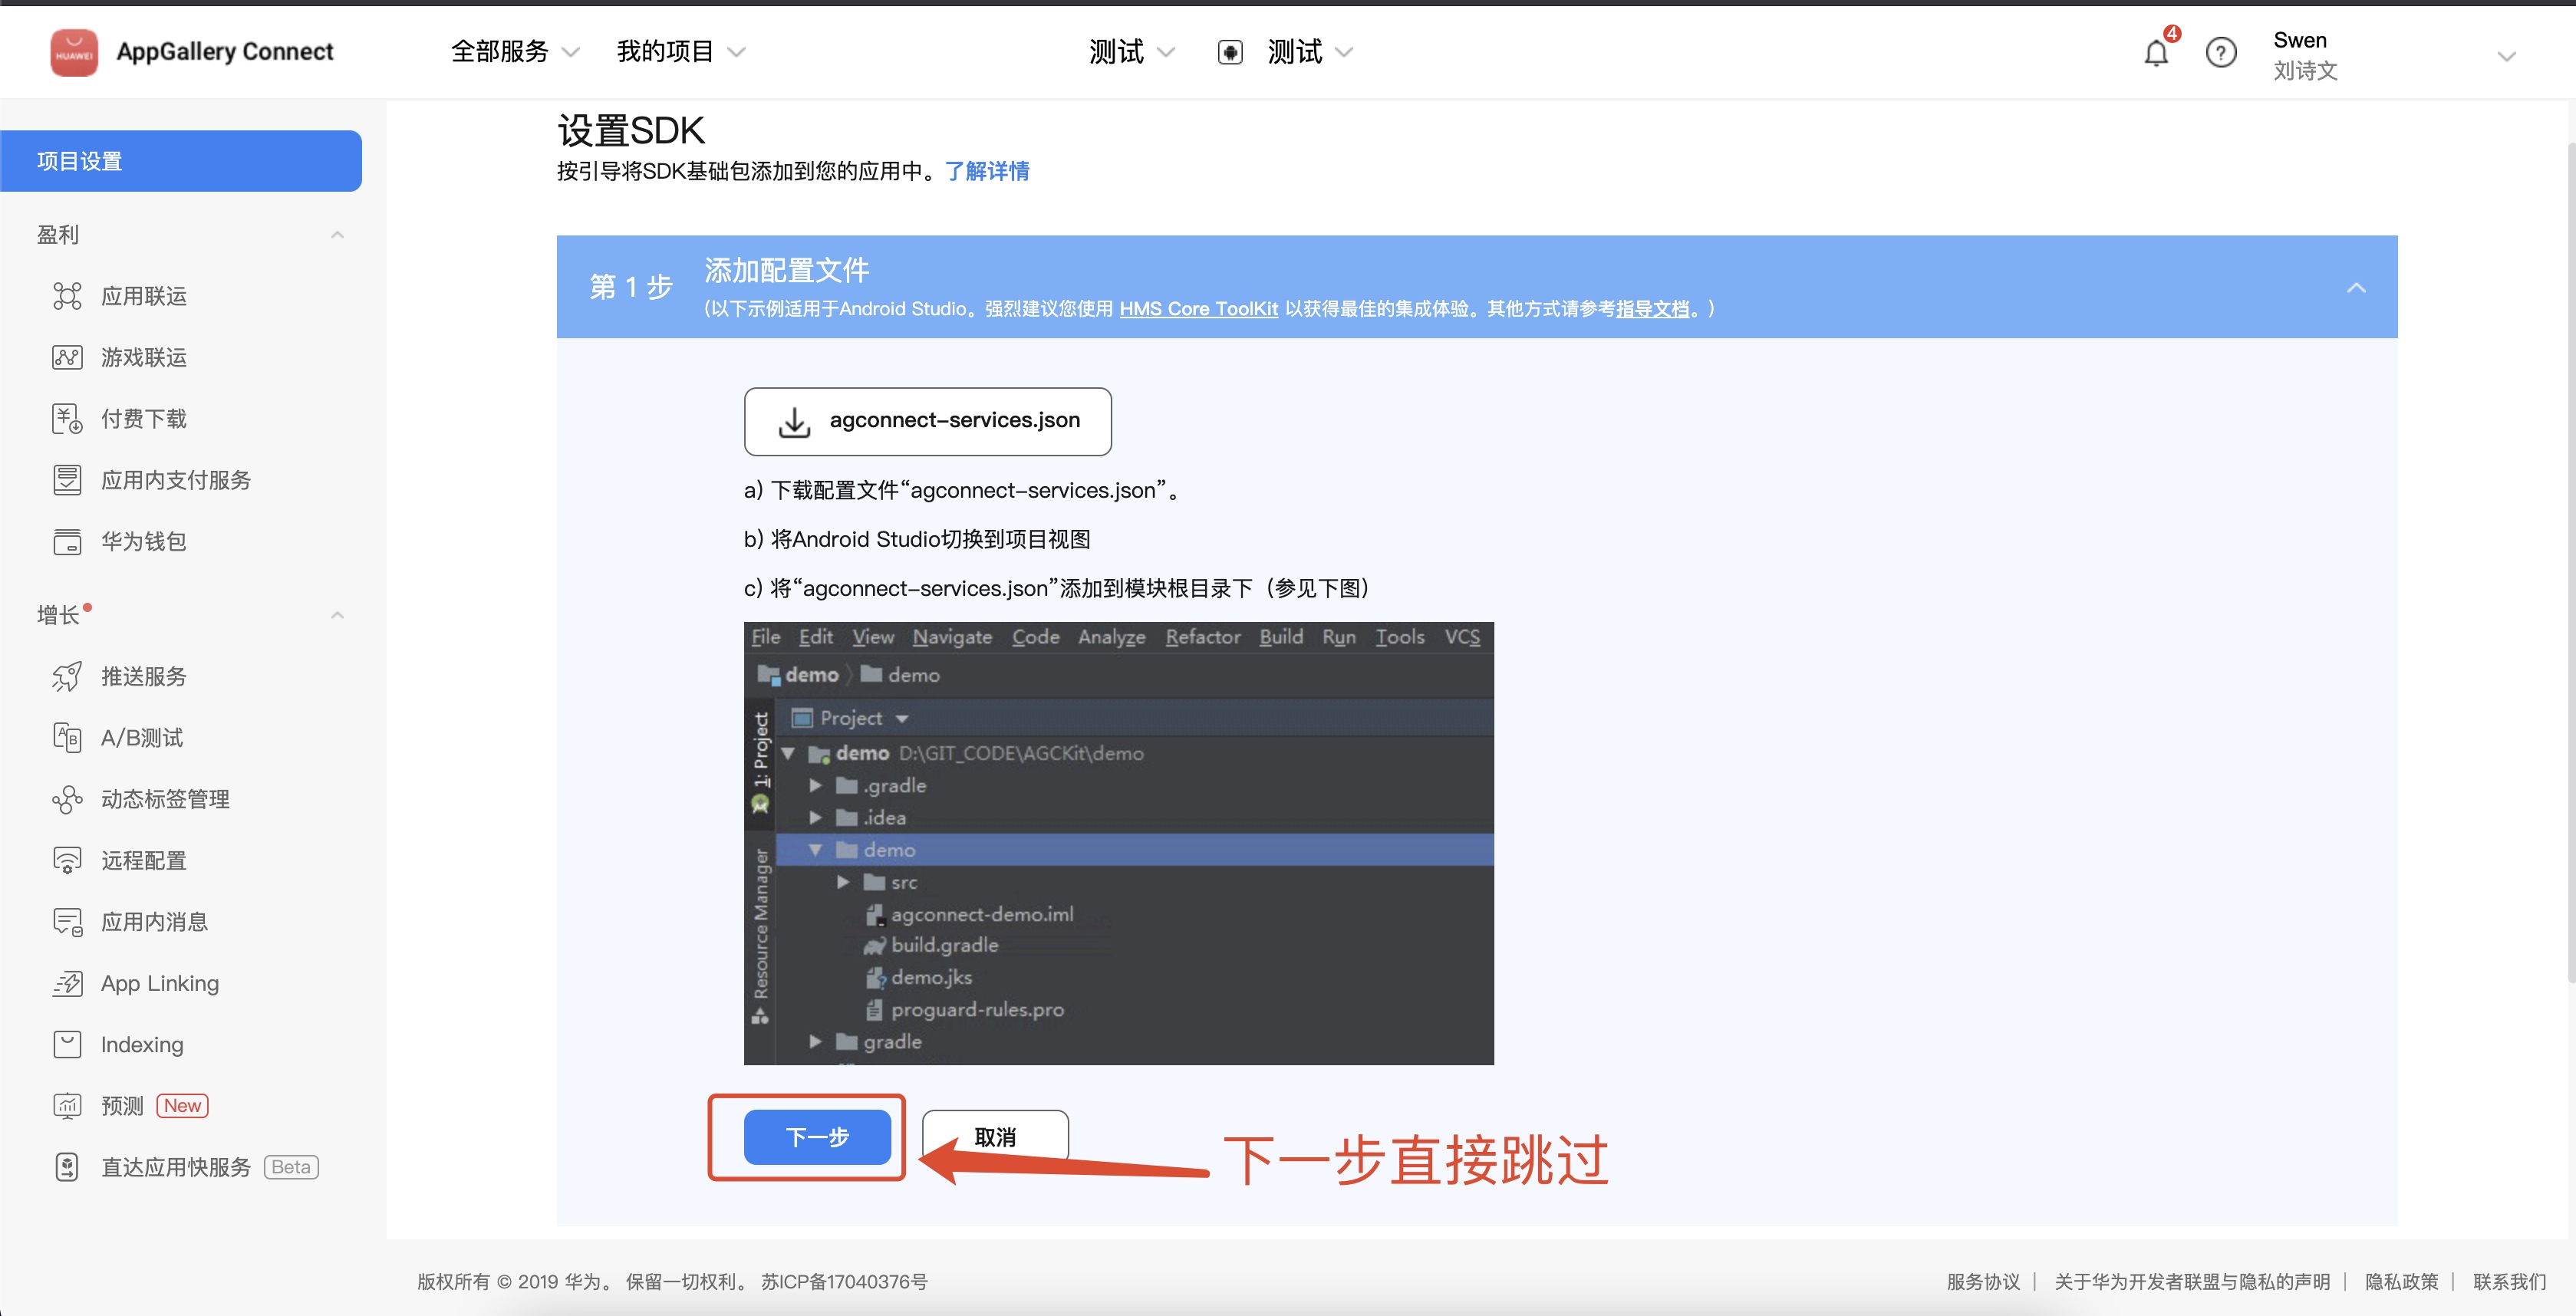Open the 指导文档 link
The height and width of the screenshot is (1316, 2576).
coord(1652,309)
